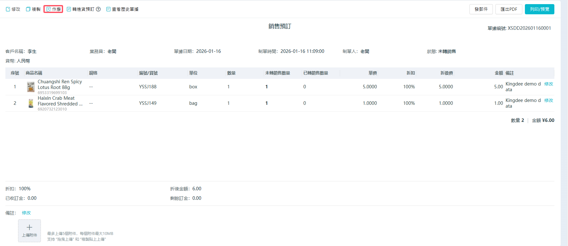Click the 未轉銷售數量 column header
The image size is (568, 246).
[277, 73]
